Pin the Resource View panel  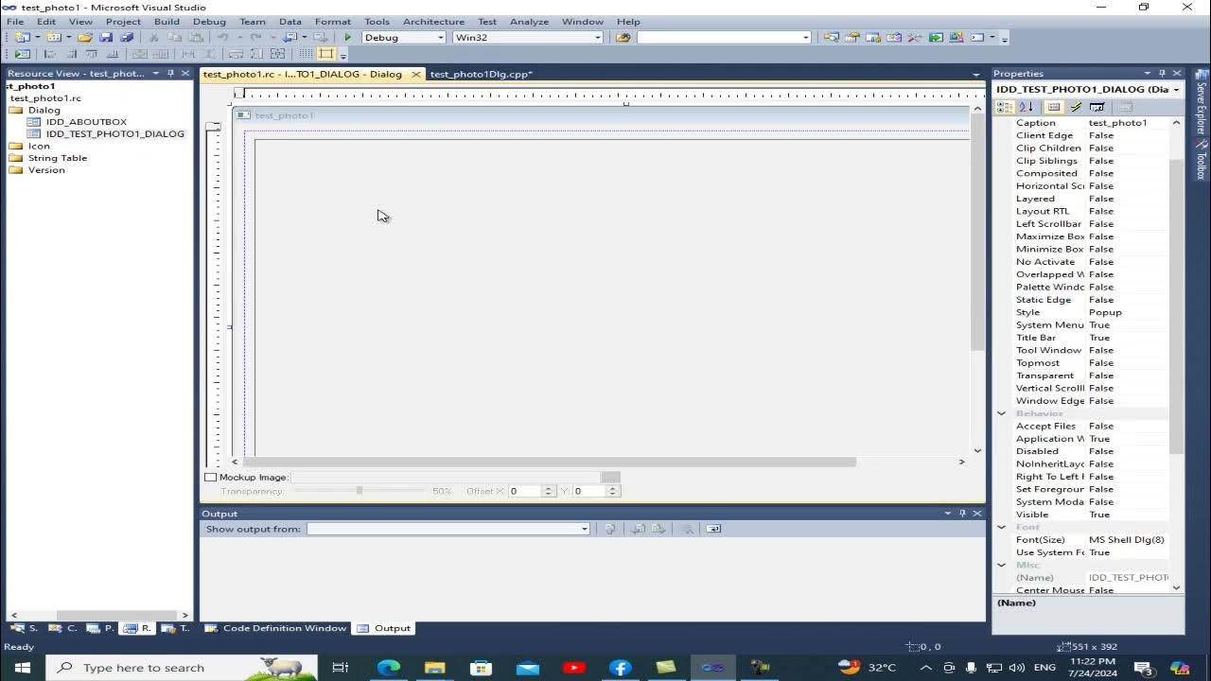coord(170,73)
